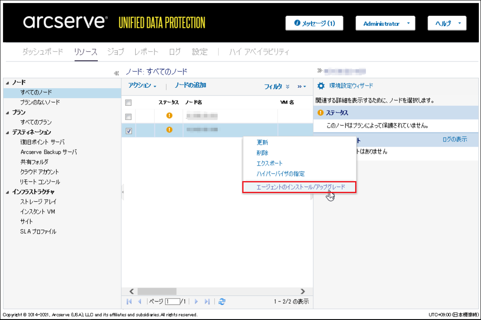
Task: Go to previous page arrow in pager
Action: (140, 302)
